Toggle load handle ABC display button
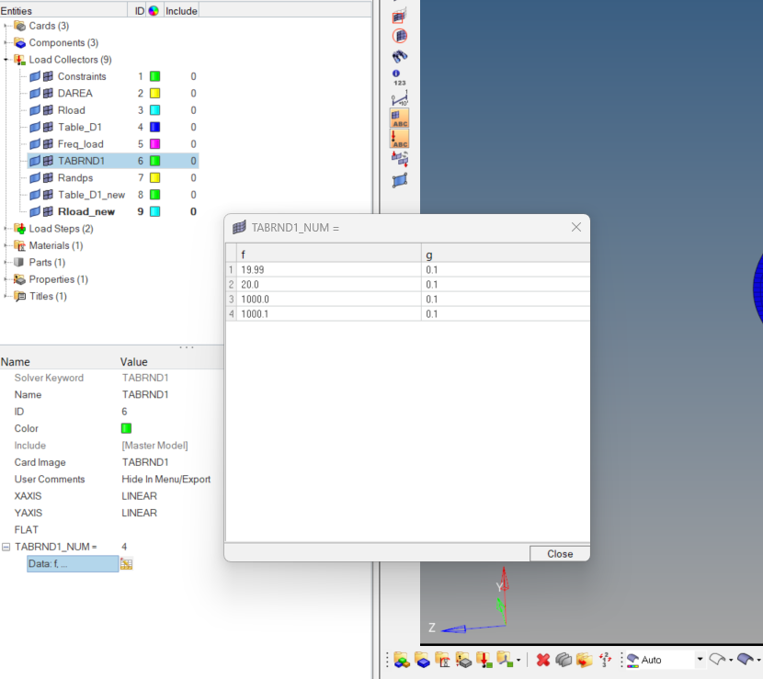This screenshot has height=679, width=763. tap(400, 139)
